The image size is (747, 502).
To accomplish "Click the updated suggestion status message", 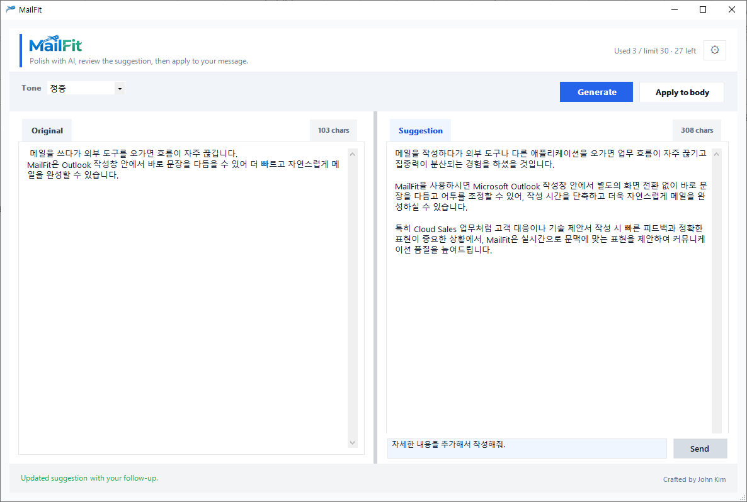I will 89,478.
